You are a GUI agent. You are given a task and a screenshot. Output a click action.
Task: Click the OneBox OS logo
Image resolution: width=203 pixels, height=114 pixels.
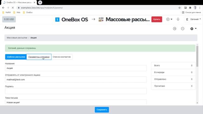(72, 20)
